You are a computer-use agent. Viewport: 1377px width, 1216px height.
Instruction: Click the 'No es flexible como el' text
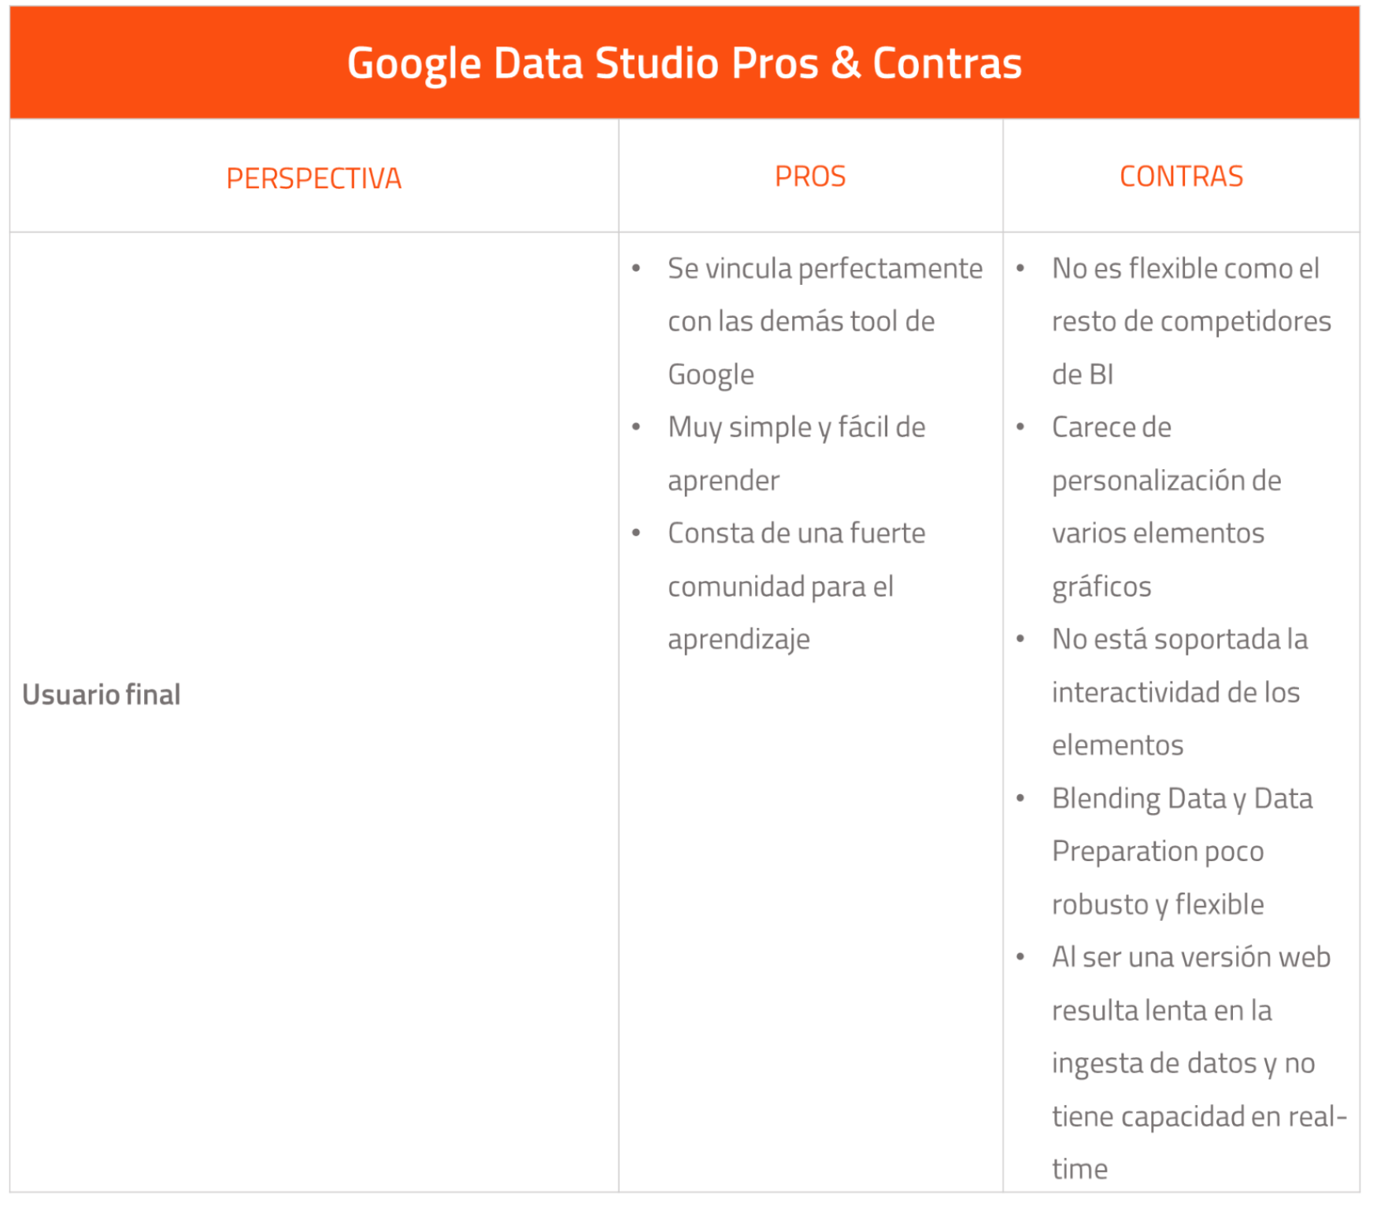1185,268
